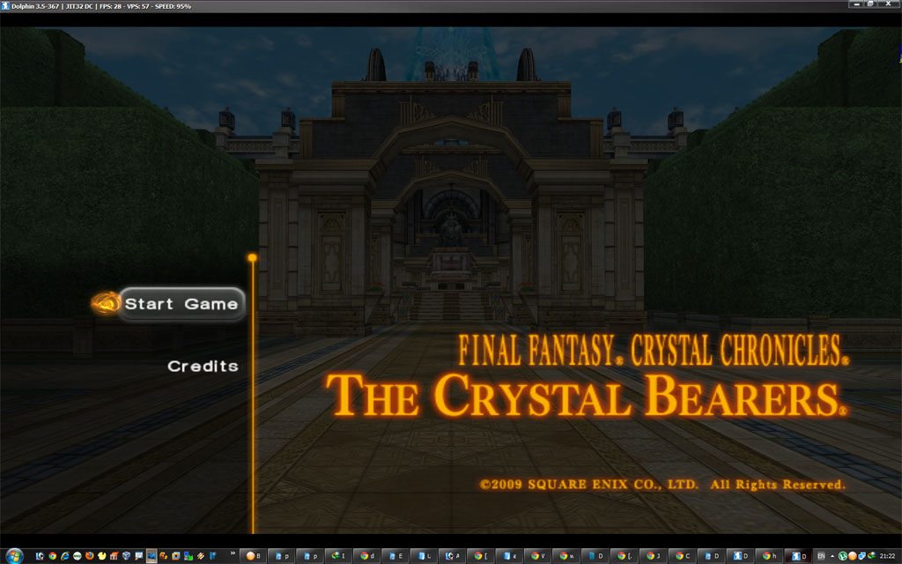Open the red building quick launch icon

(114, 556)
